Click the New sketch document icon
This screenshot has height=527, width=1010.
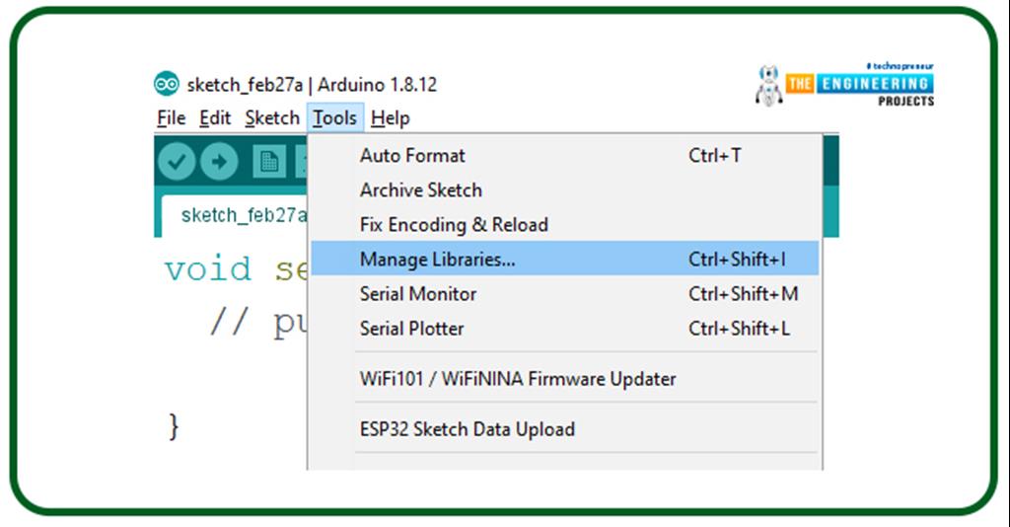tap(269, 161)
